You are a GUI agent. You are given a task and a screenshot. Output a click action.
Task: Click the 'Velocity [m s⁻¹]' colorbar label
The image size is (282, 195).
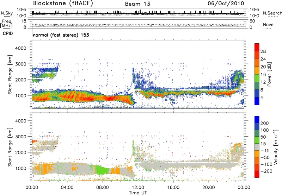pyautogui.click(x=276, y=147)
